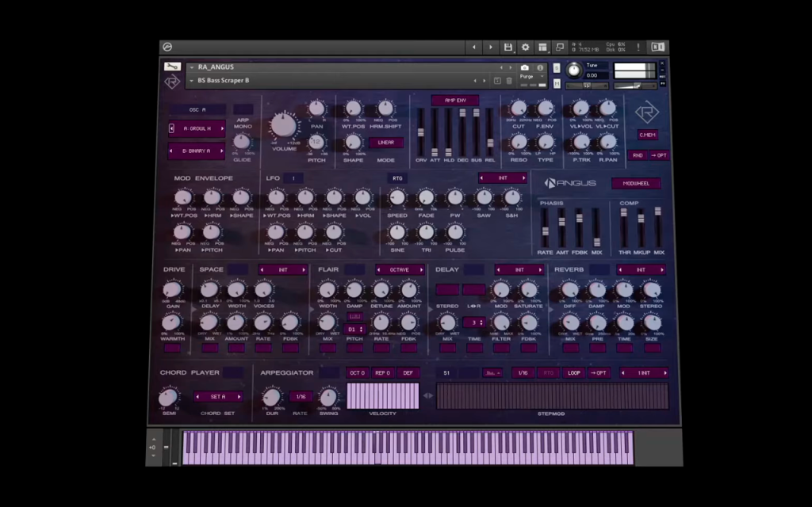Open the MODWHEEL page

tap(636, 183)
